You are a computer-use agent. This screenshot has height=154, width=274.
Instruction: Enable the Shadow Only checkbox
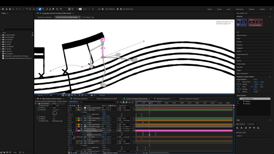click(x=53, y=121)
